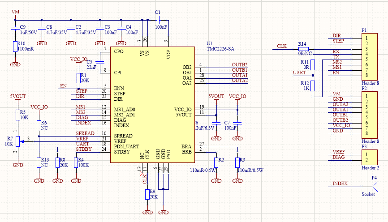This screenshot has width=388, height=222.
Task: Click the VCP pin name inside U1
Action: (168, 55)
